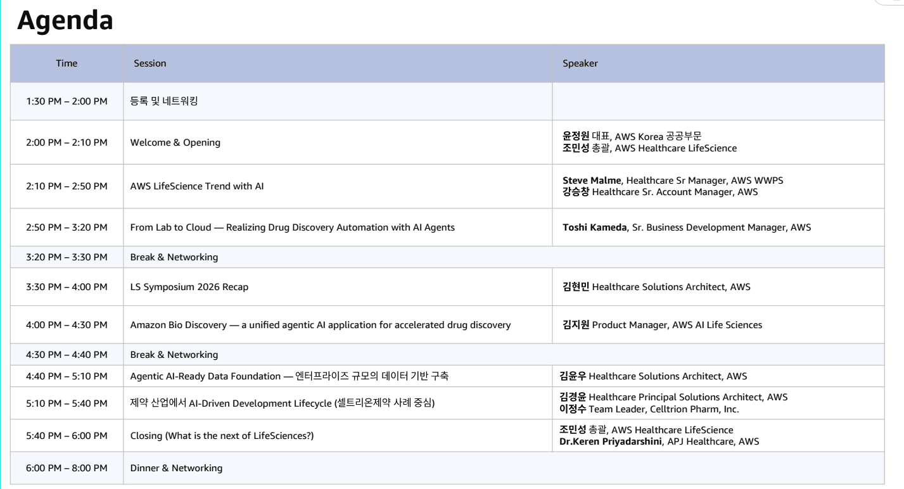Click speaker 강승창 Healthcare Sr. Account Manager
Screen dimensions: 904x489
660,192
